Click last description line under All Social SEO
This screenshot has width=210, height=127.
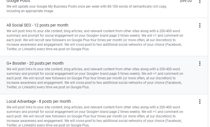[x=48, y=49]
